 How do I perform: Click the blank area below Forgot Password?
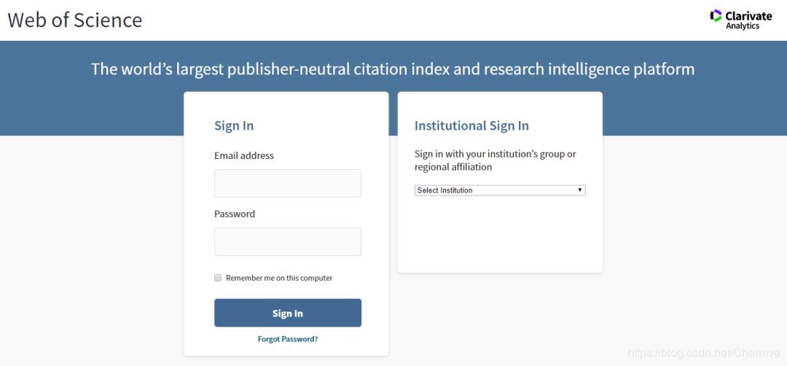click(x=287, y=349)
